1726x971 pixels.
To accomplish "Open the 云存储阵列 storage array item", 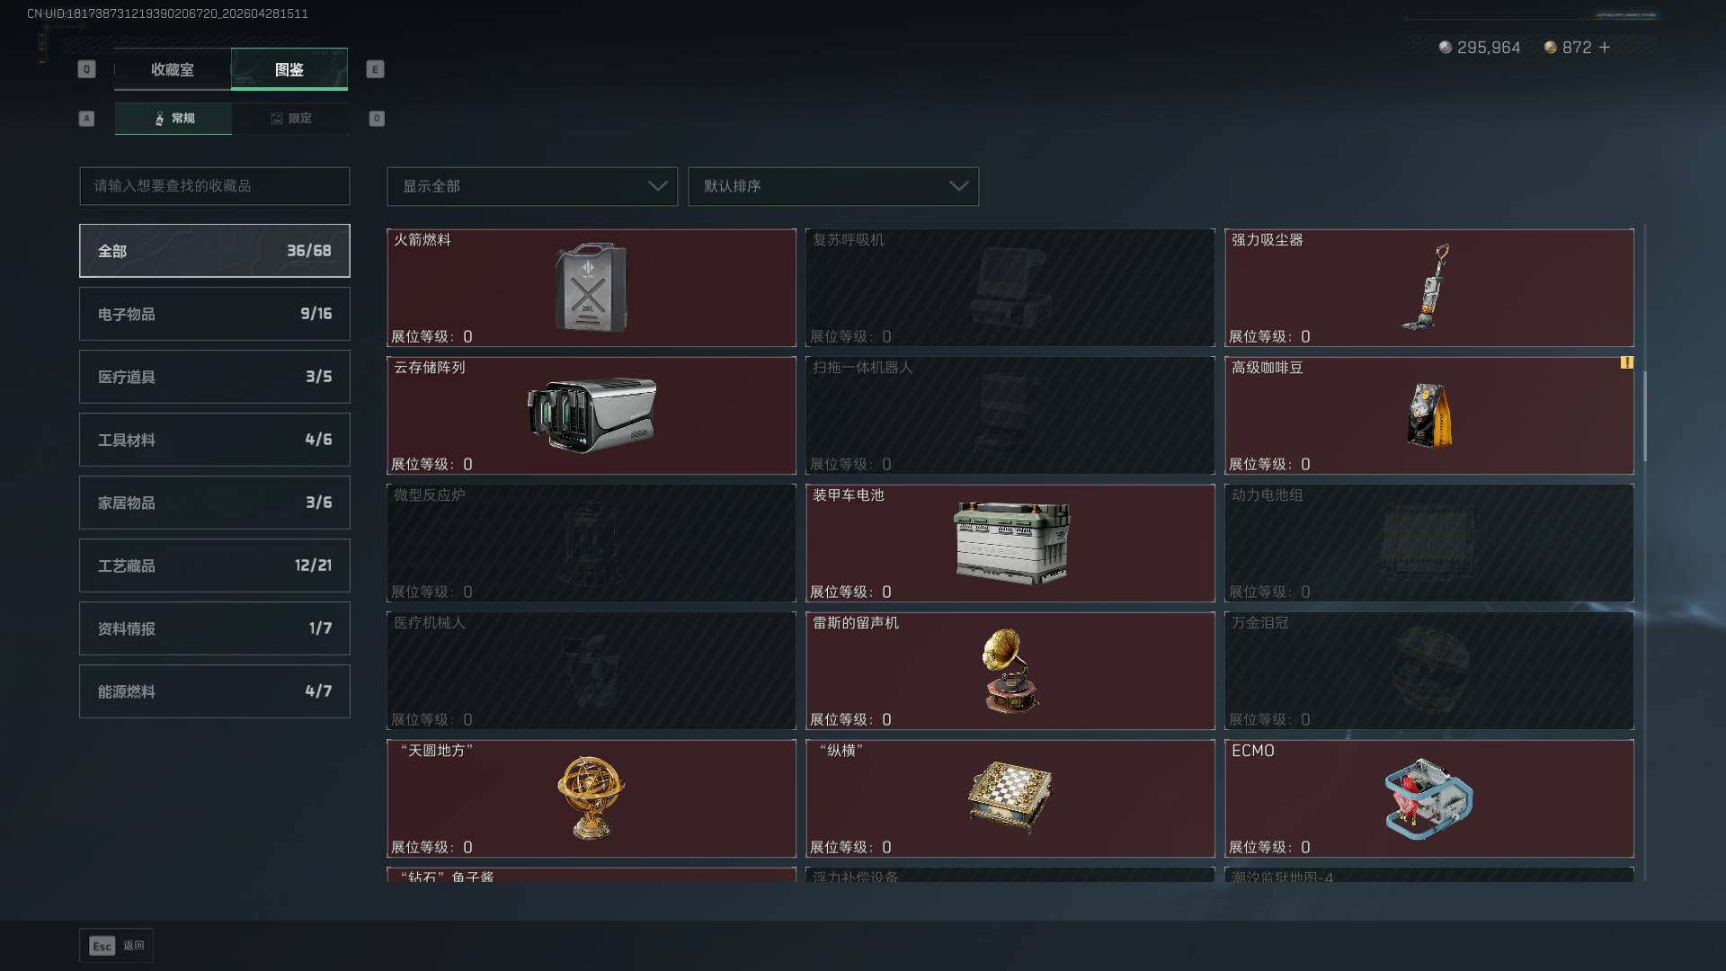I will [592, 415].
